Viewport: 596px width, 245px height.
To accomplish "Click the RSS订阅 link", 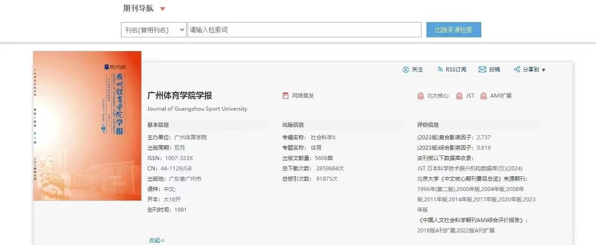I will pyautogui.click(x=456, y=70).
